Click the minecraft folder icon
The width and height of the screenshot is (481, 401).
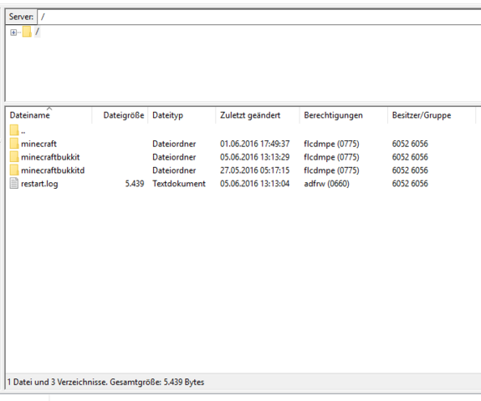14,143
